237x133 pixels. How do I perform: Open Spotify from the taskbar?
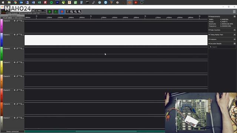(51, 3)
